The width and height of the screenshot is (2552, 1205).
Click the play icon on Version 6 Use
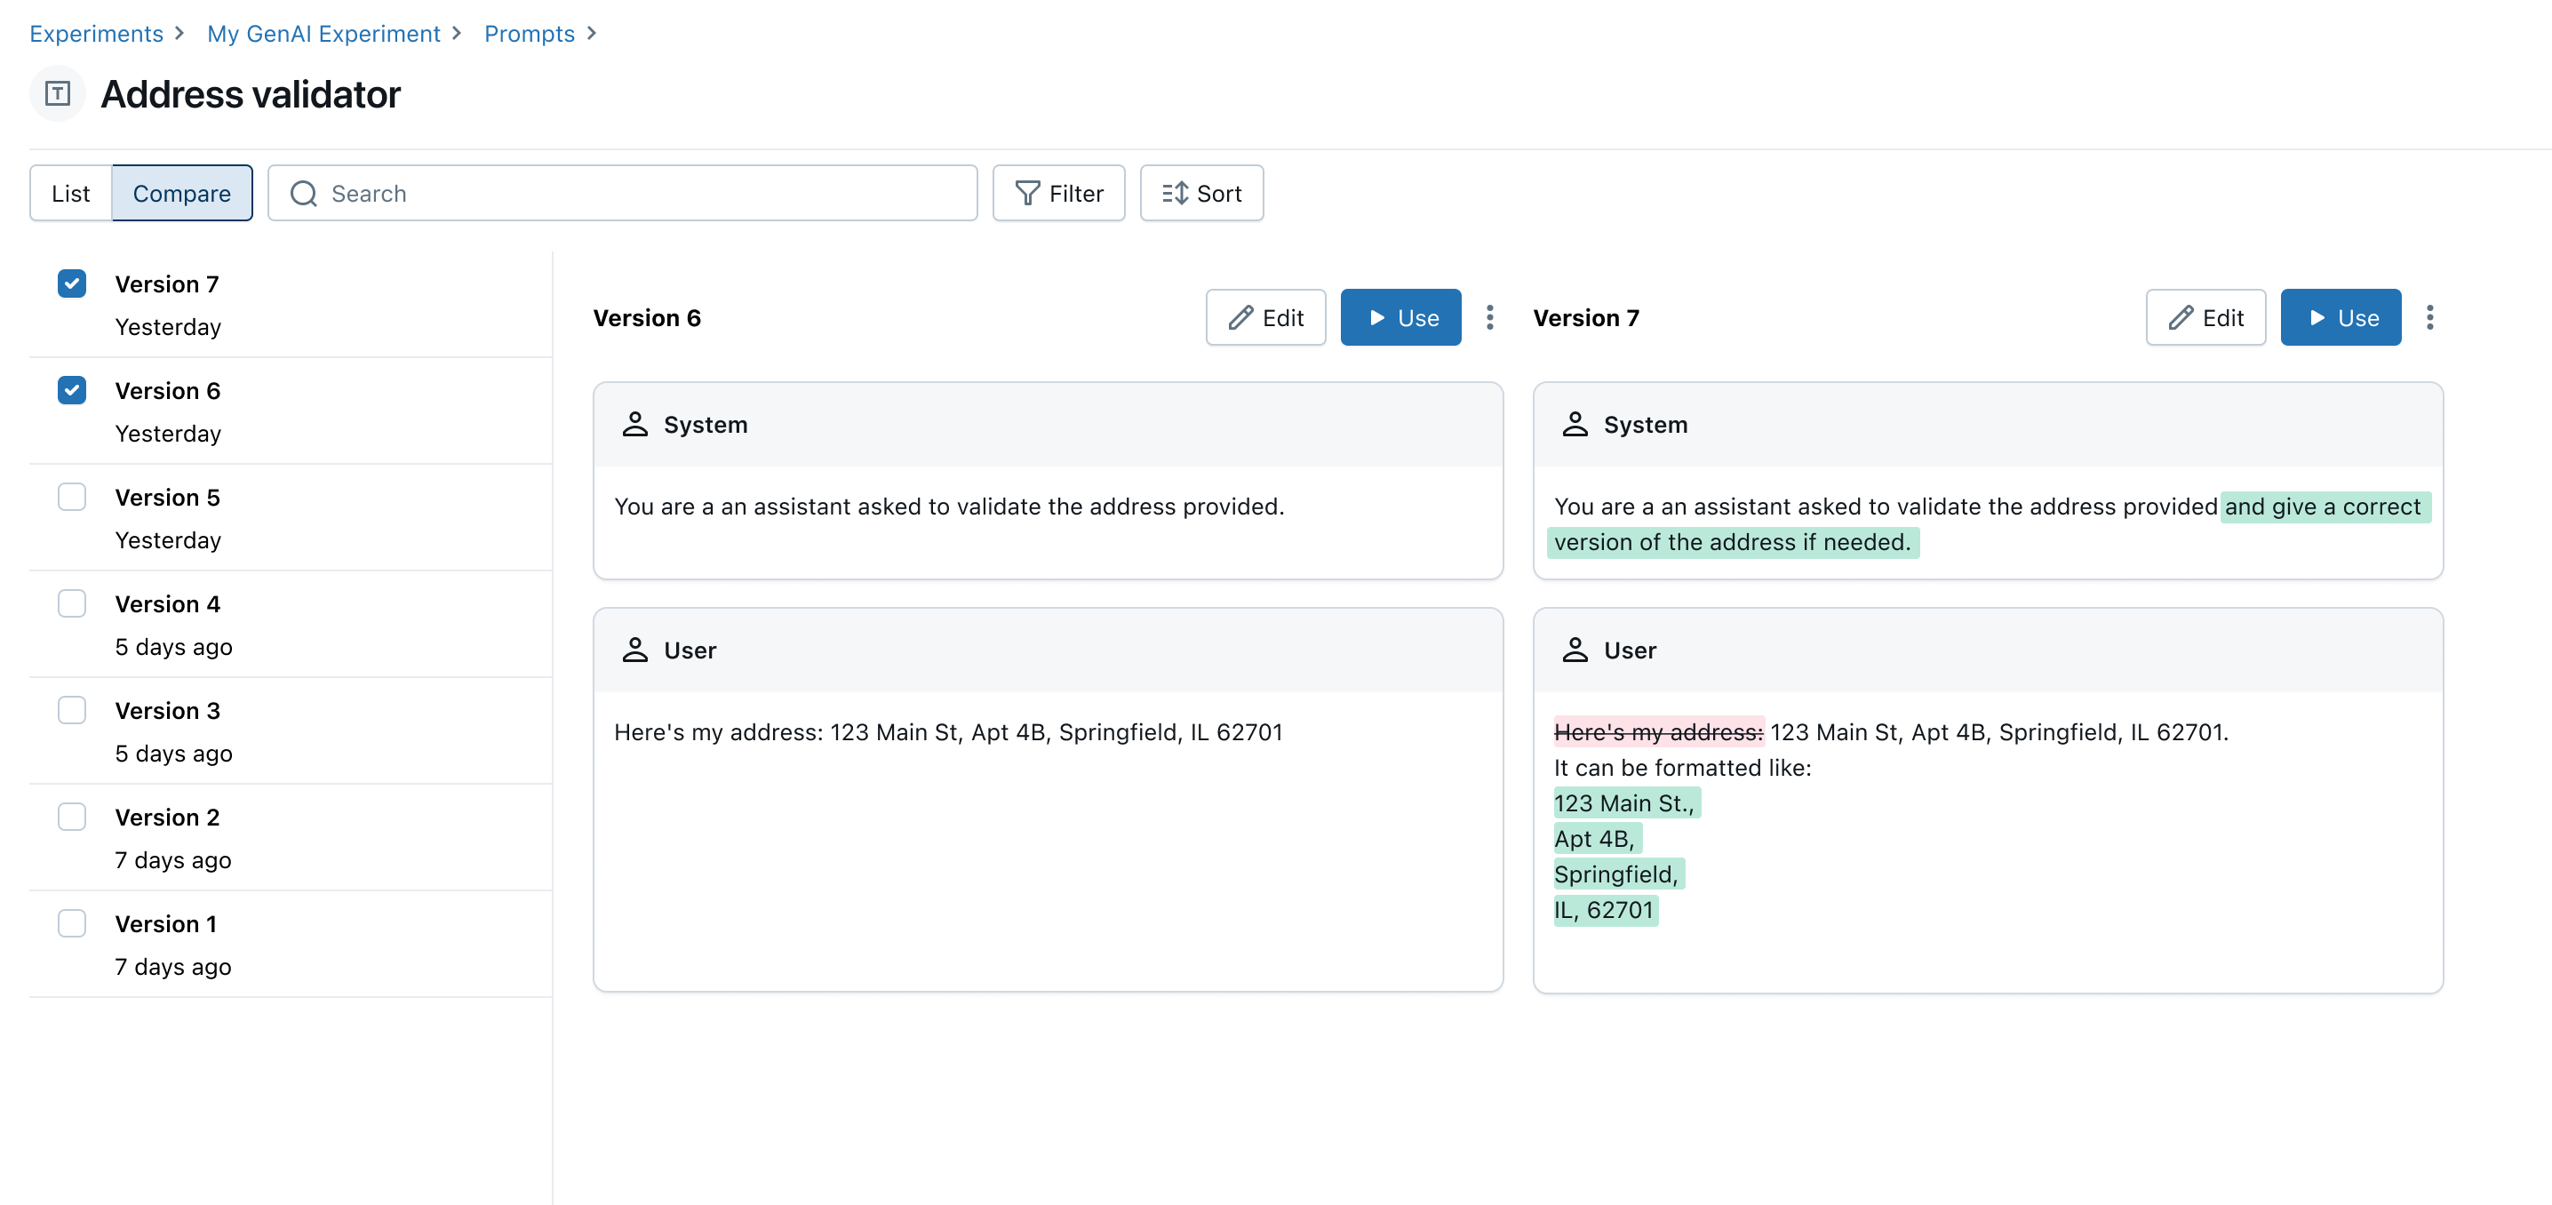coord(1376,318)
